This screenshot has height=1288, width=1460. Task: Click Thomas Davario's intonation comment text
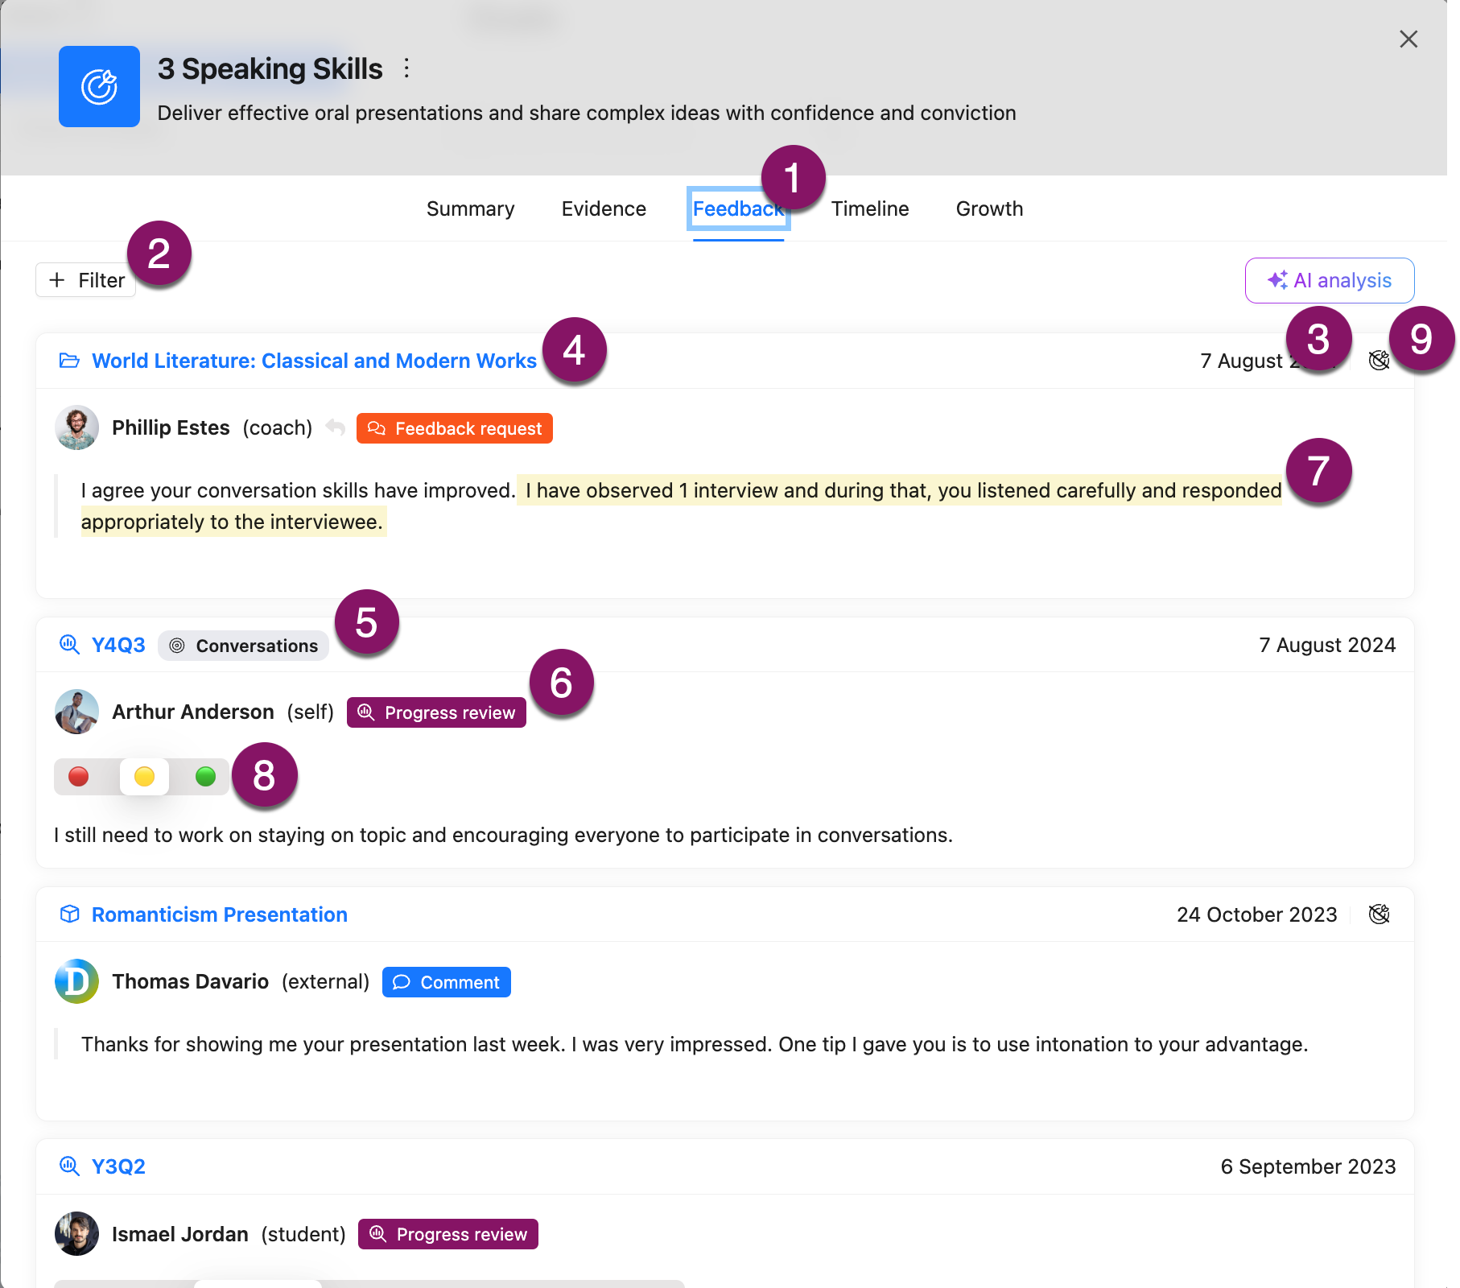[x=695, y=1044]
